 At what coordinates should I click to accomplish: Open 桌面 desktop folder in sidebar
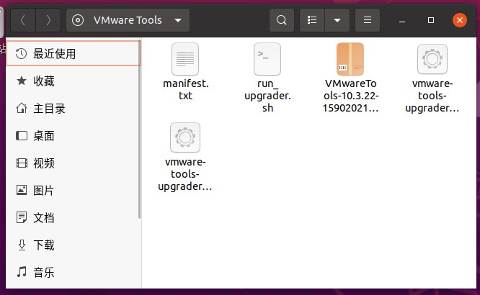(x=43, y=136)
